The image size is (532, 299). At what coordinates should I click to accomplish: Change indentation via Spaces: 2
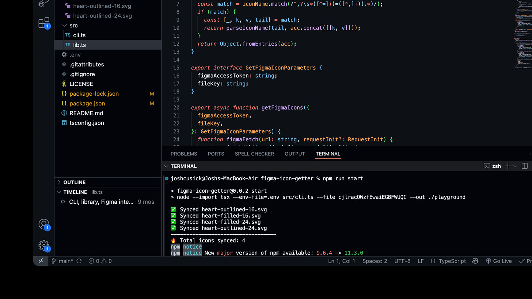point(375,261)
